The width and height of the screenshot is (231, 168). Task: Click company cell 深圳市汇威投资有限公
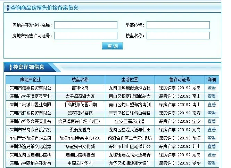(x=31, y=113)
